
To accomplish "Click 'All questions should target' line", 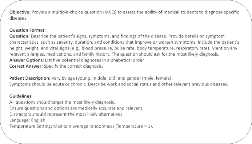I will click(62, 102).
